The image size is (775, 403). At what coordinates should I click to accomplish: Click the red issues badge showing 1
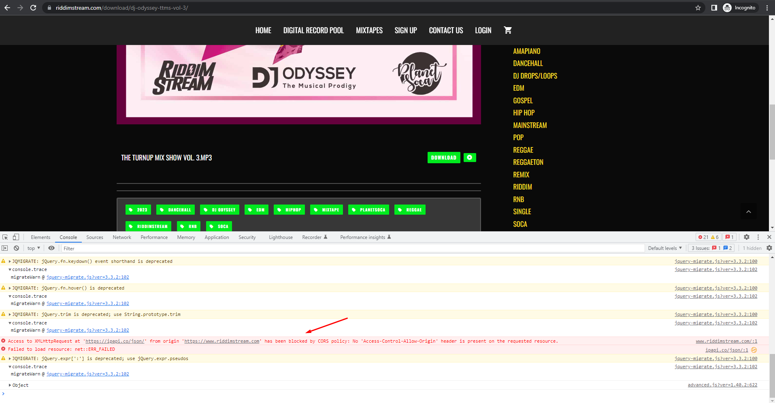[x=730, y=237]
